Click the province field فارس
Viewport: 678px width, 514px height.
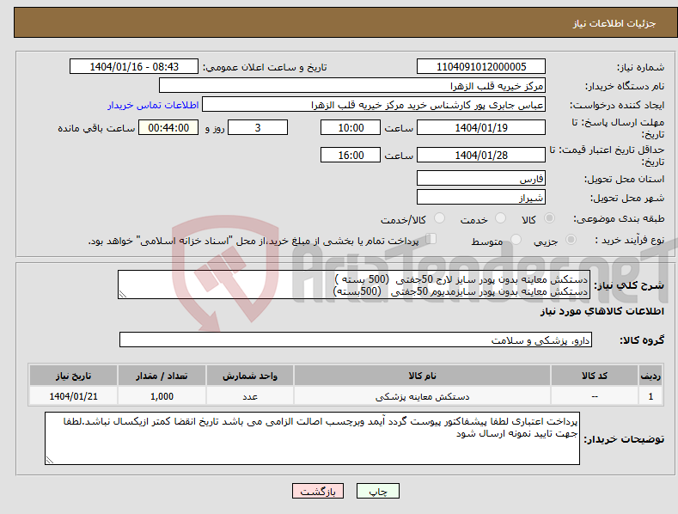(x=481, y=178)
